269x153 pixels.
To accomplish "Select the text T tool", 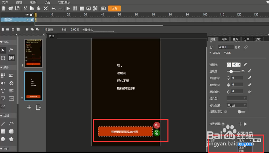I will (3, 91).
